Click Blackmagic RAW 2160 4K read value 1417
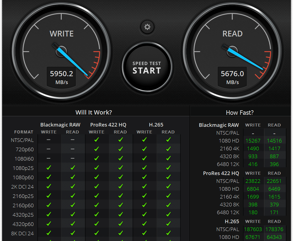Screen dimensions: 293x241 click(274, 149)
